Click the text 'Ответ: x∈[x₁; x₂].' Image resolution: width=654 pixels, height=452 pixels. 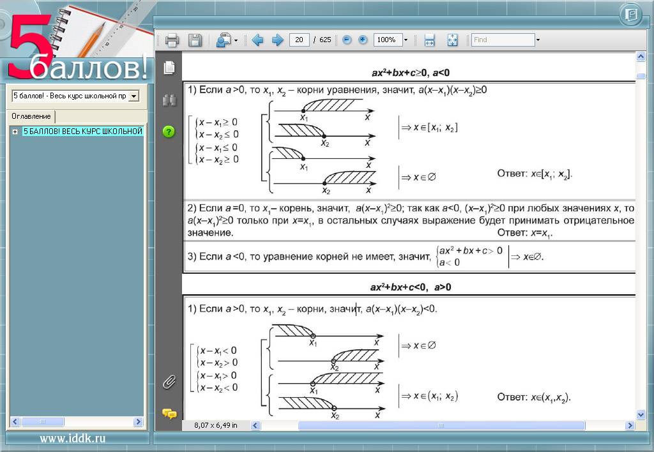coord(535,174)
